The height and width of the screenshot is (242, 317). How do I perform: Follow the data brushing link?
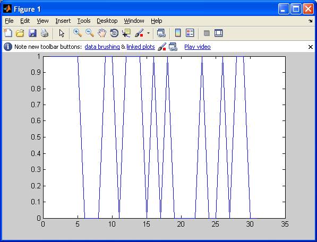click(102, 47)
